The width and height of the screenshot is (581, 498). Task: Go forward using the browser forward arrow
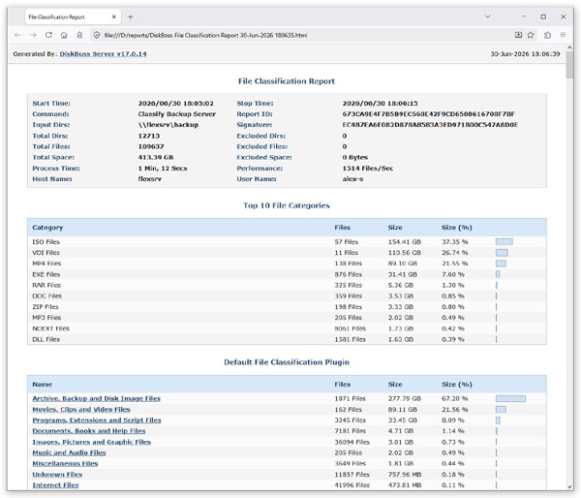point(33,35)
